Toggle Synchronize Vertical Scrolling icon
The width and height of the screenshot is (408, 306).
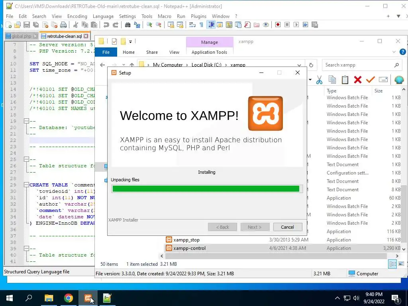coord(171,25)
